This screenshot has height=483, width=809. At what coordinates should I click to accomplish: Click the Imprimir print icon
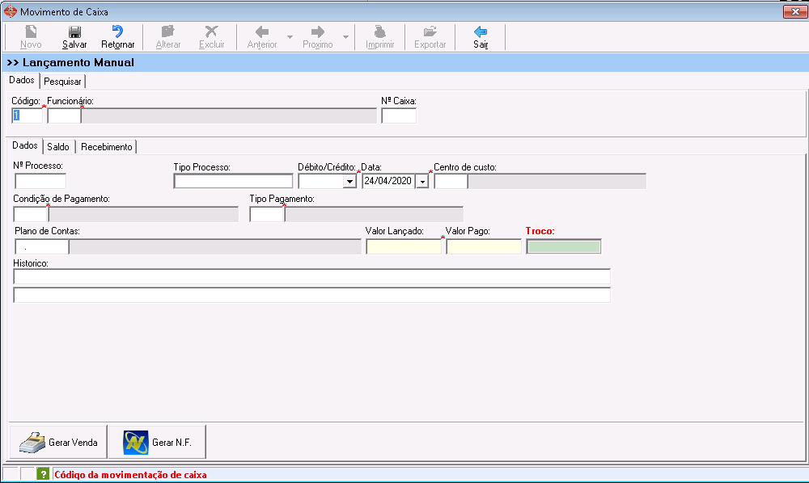click(x=379, y=32)
